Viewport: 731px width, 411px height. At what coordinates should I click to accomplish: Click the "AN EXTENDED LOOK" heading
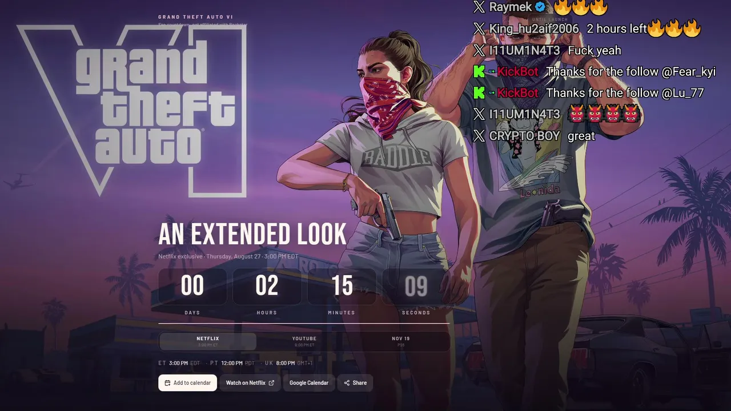(252, 234)
